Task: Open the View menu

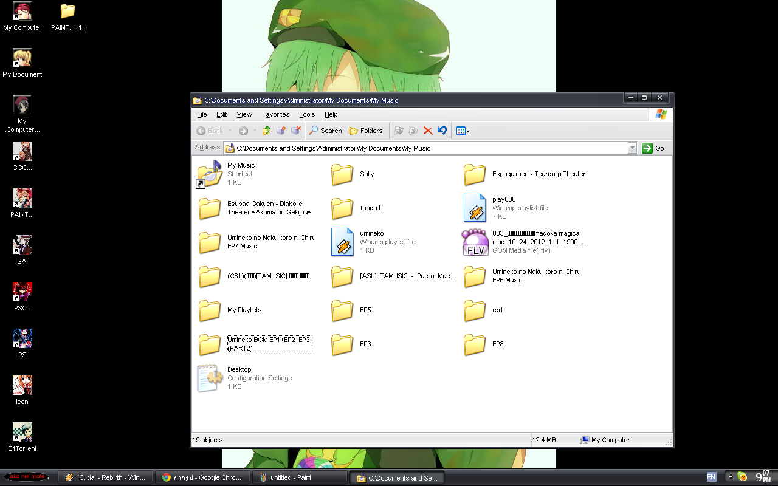Action: (x=244, y=114)
